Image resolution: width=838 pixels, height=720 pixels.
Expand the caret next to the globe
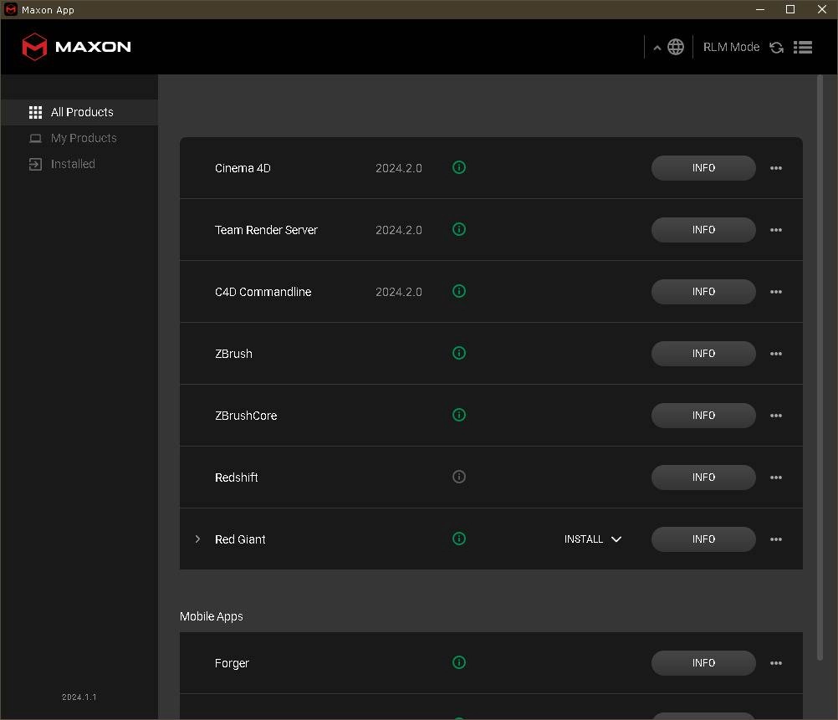click(657, 49)
